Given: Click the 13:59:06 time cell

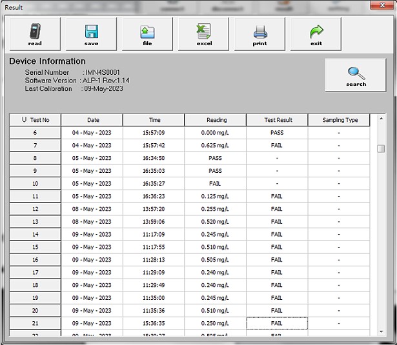Looking at the screenshot, I should pyautogui.click(x=154, y=222).
